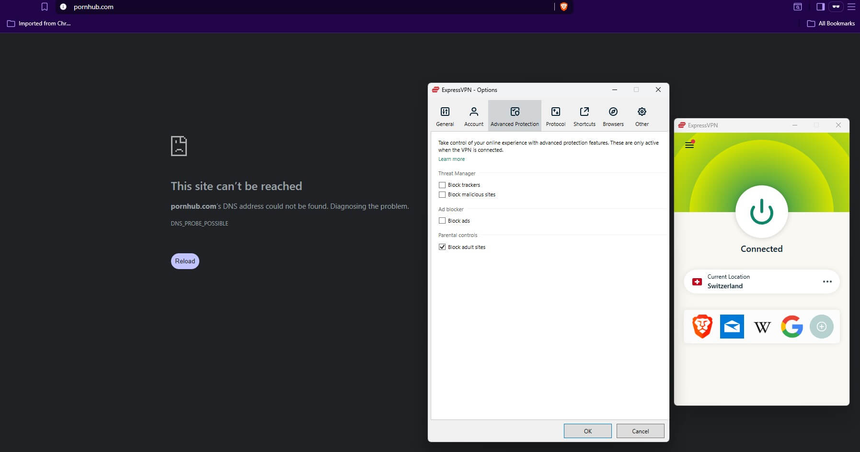Click the Connected status text

click(x=761, y=249)
